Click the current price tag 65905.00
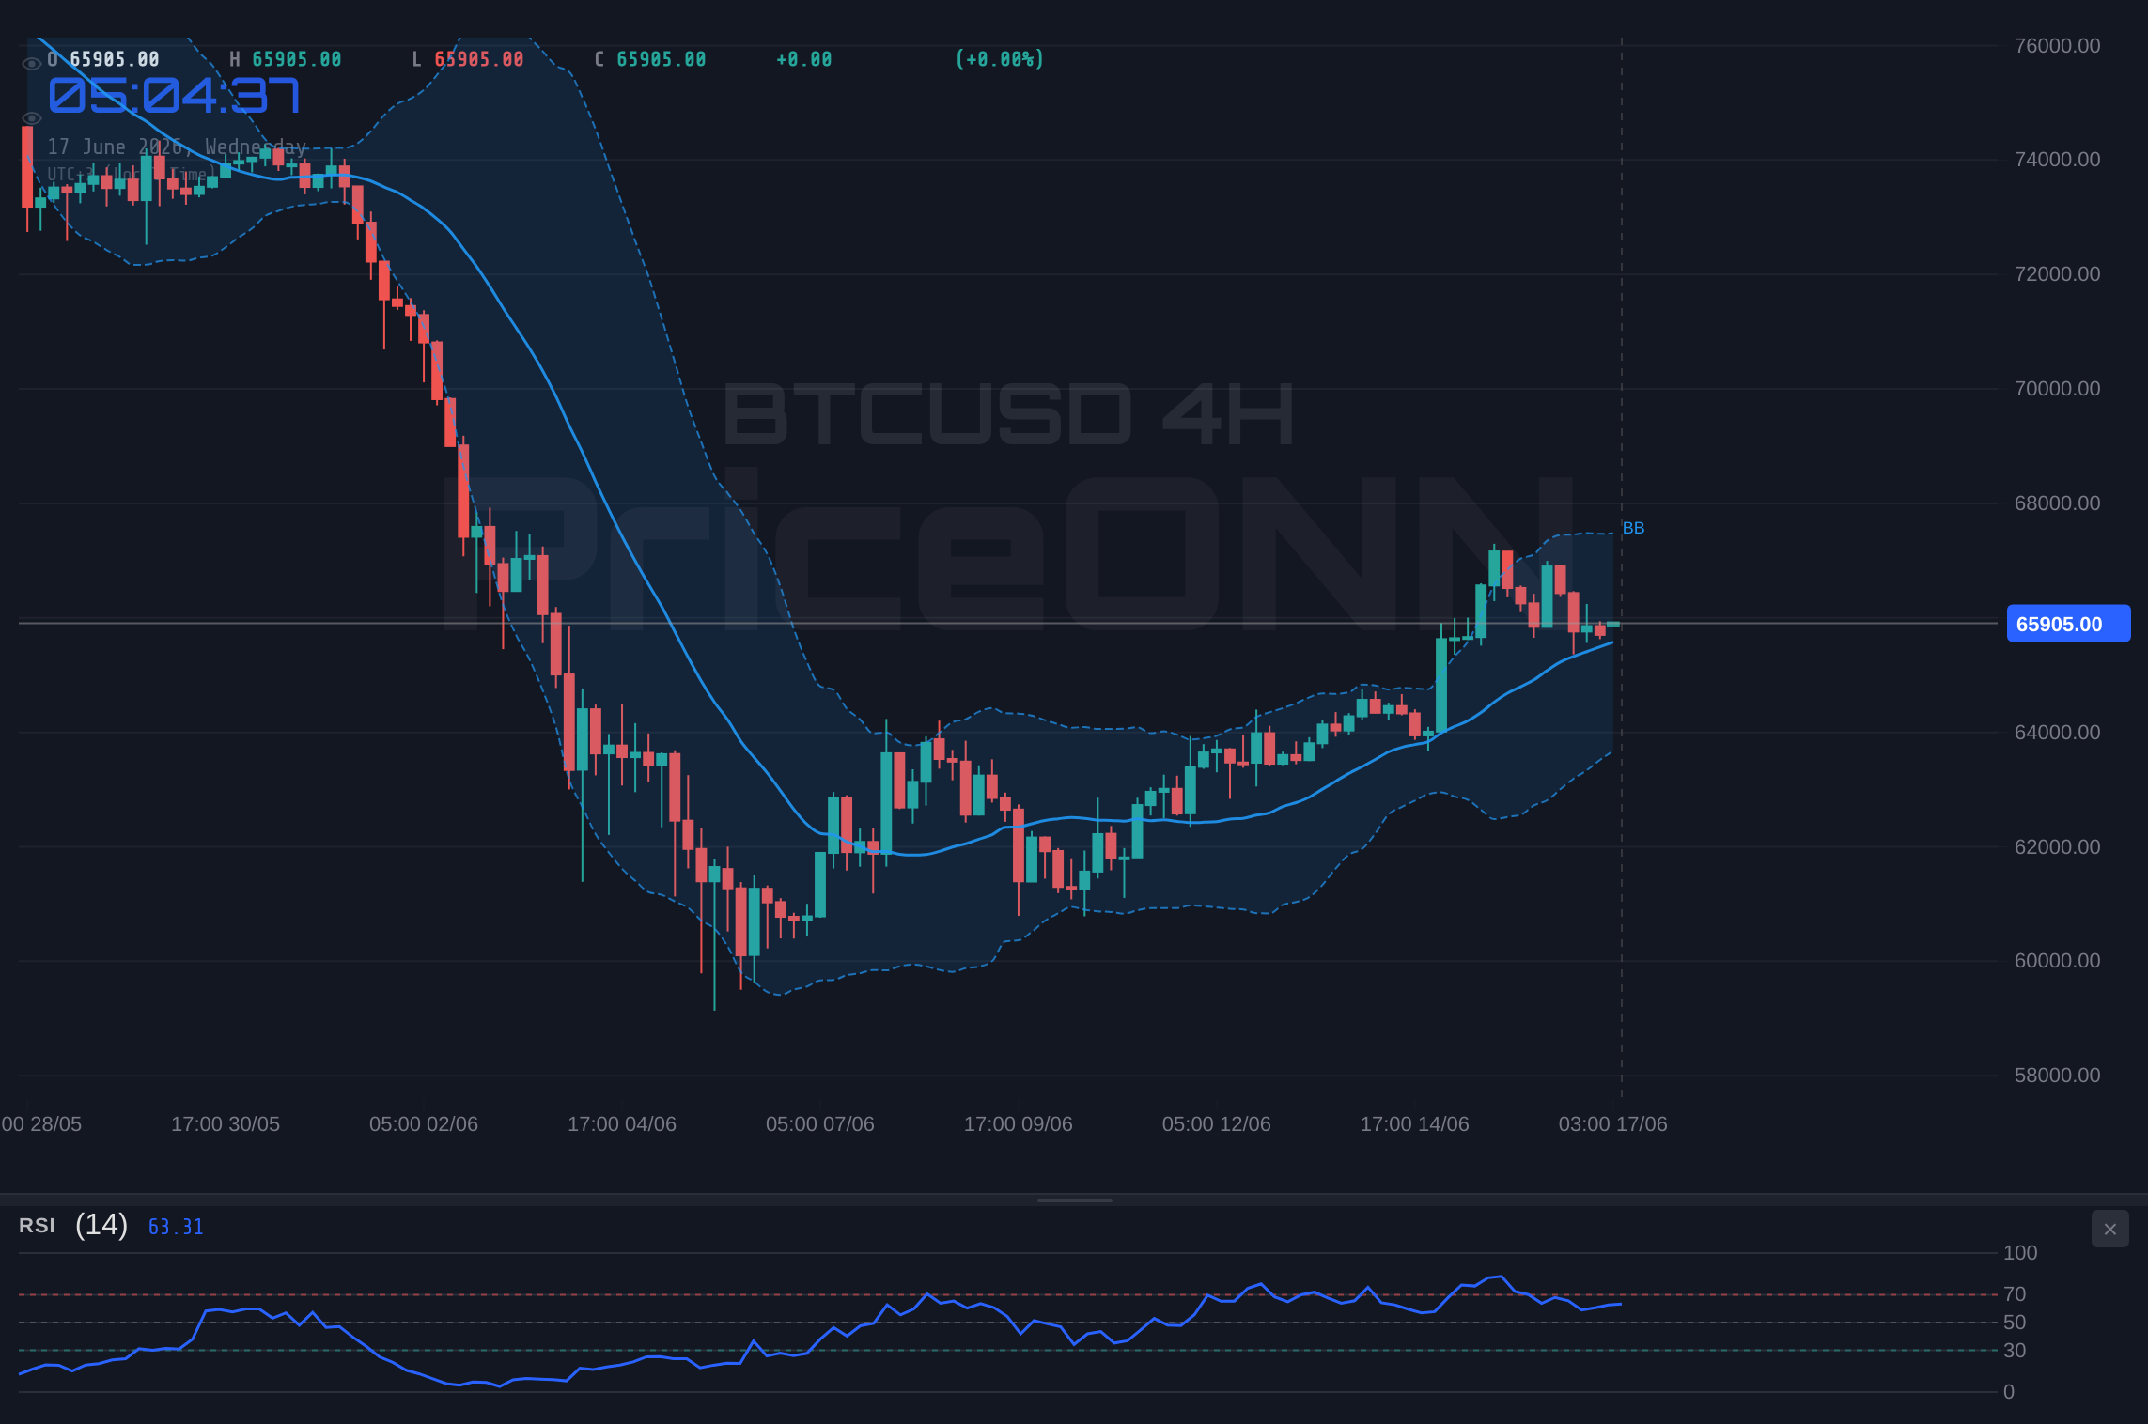The image size is (2148, 1424). (x=2068, y=624)
